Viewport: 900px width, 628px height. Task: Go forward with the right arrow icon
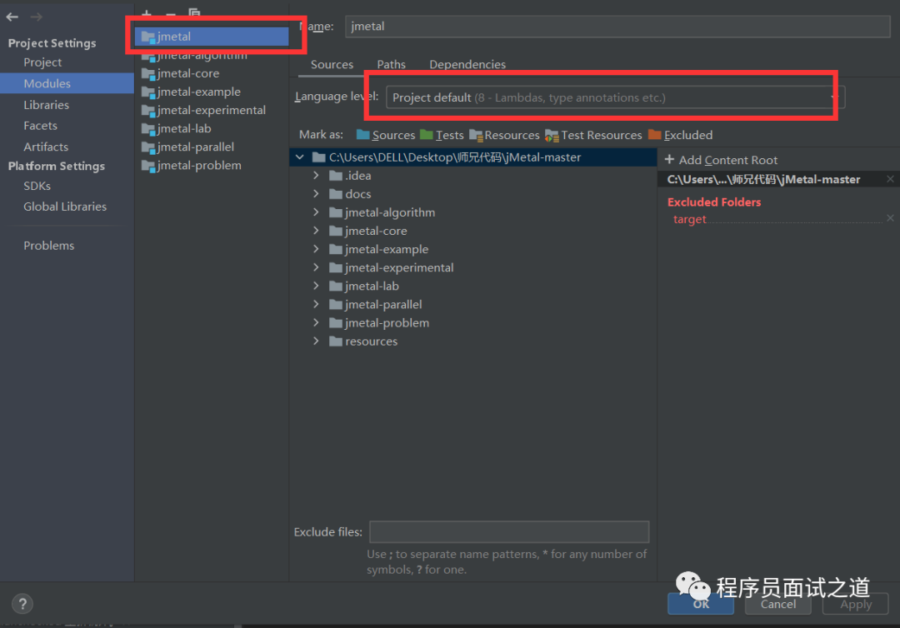(x=36, y=17)
